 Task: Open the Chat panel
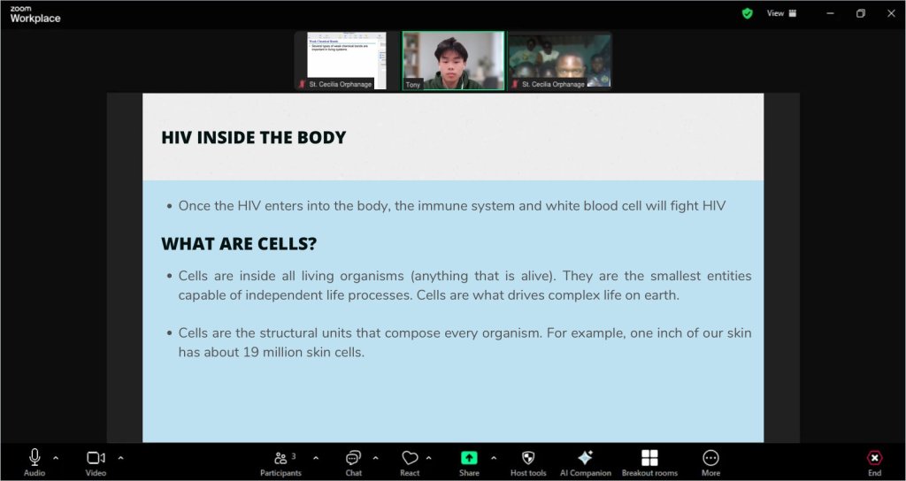(353, 463)
